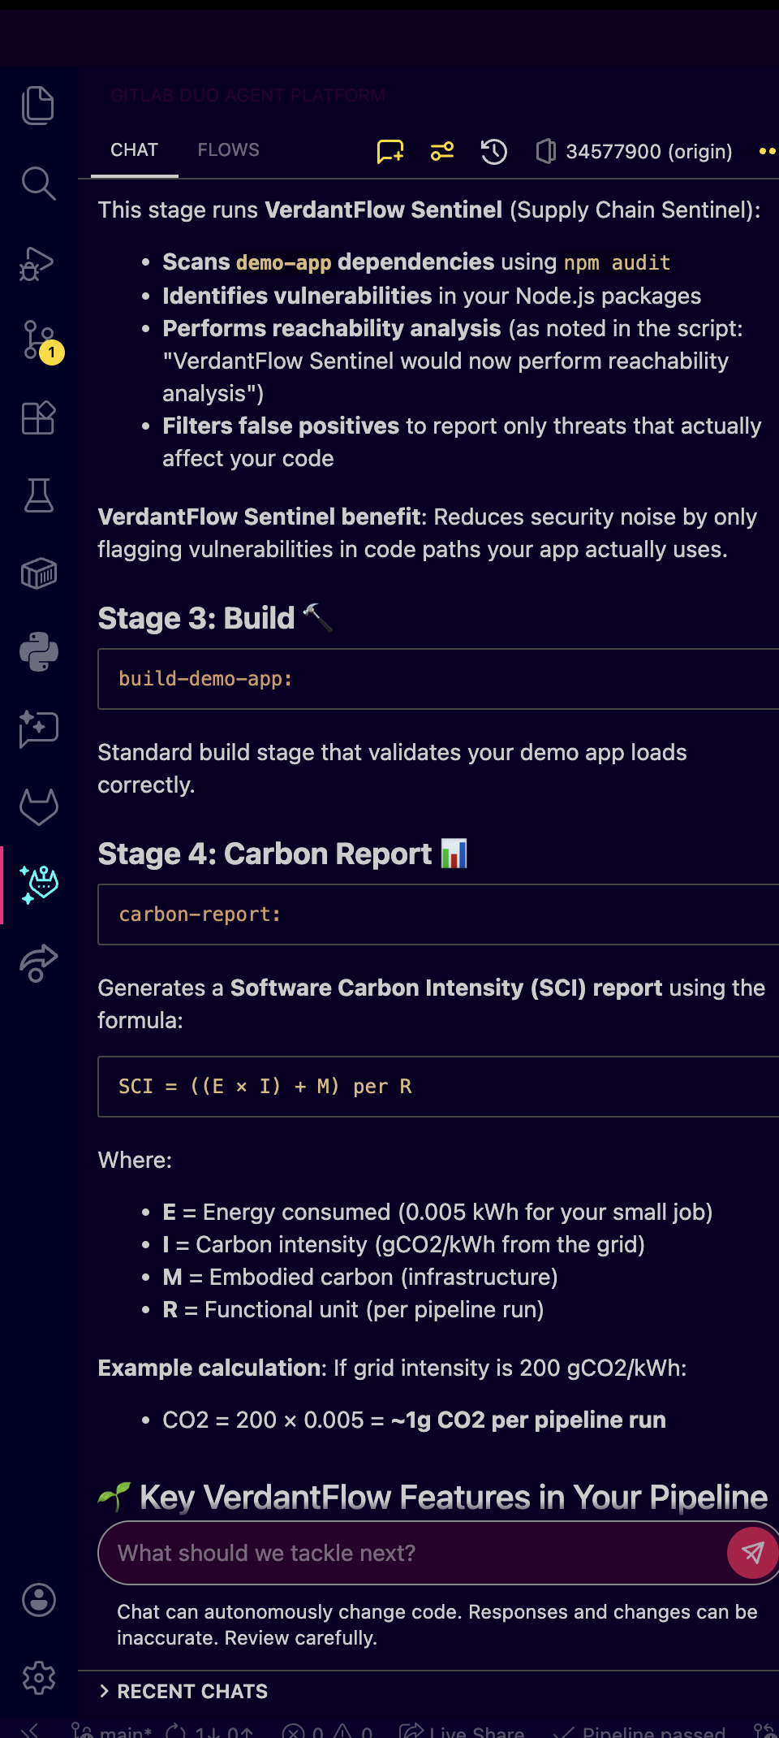The height and width of the screenshot is (1738, 779).
Task: Open the Python sidebar icon
Action: coord(38,651)
